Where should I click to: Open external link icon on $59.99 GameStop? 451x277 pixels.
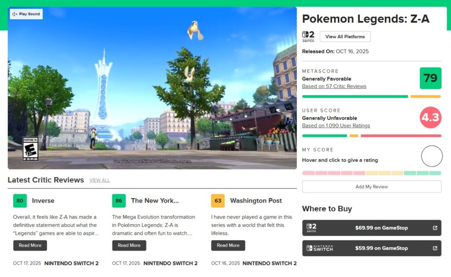coord(435,248)
